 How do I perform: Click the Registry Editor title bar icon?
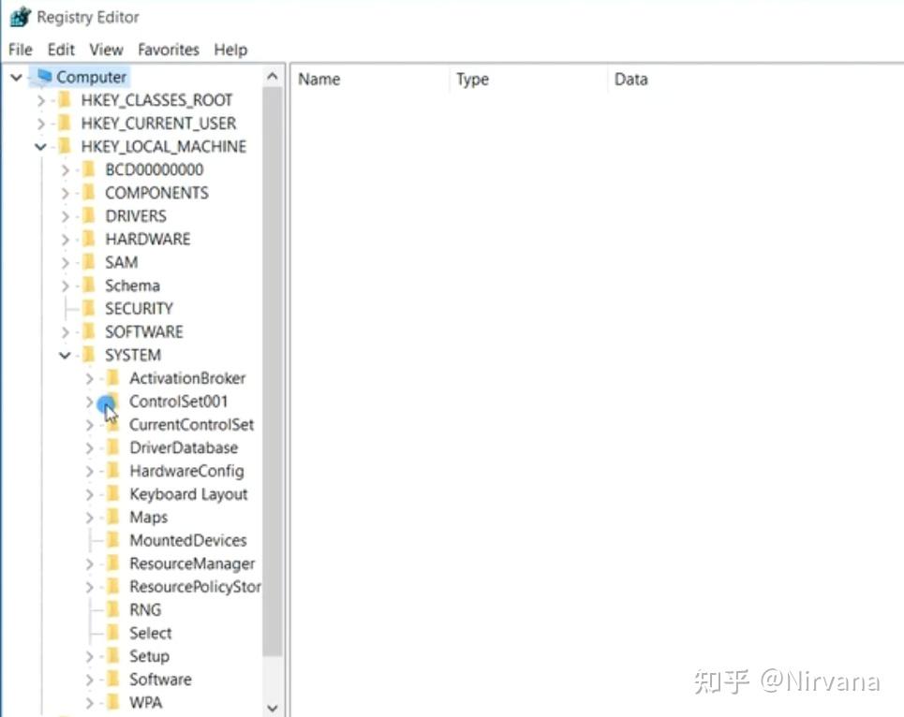click(19, 16)
